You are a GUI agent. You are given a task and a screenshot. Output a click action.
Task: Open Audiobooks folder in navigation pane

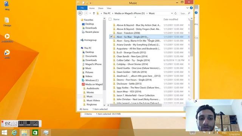click(x=93, y=88)
